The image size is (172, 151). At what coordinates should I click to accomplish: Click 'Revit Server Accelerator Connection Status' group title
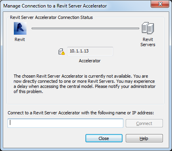tap(51, 17)
